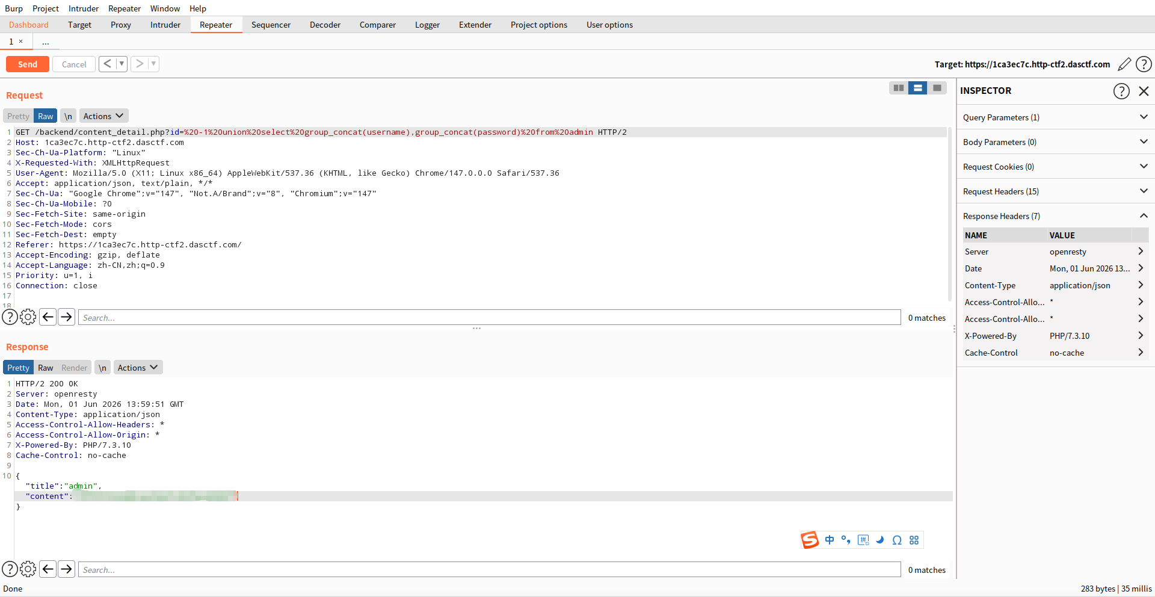
Task: Click the Send button
Action: pyautogui.click(x=28, y=64)
